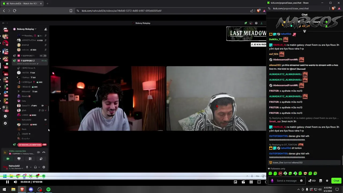343x193 pixels.
Task: Open Brave Shields in chat popout window
Action: coord(333,8)
